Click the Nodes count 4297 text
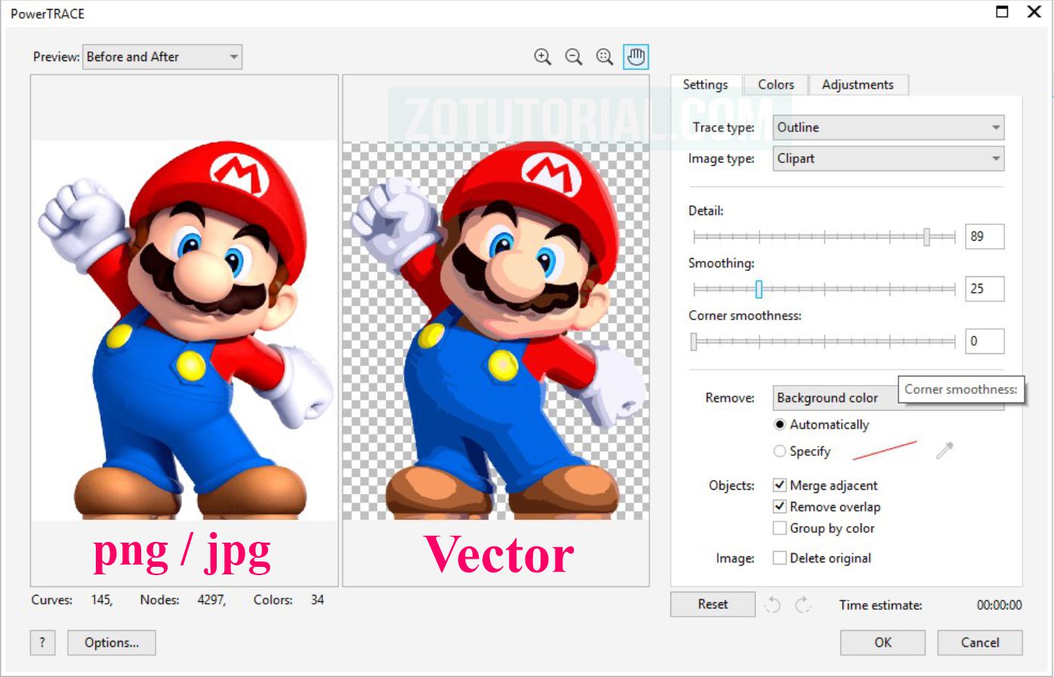Screen dimensions: 1054x677 pyautogui.click(x=211, y=600)
